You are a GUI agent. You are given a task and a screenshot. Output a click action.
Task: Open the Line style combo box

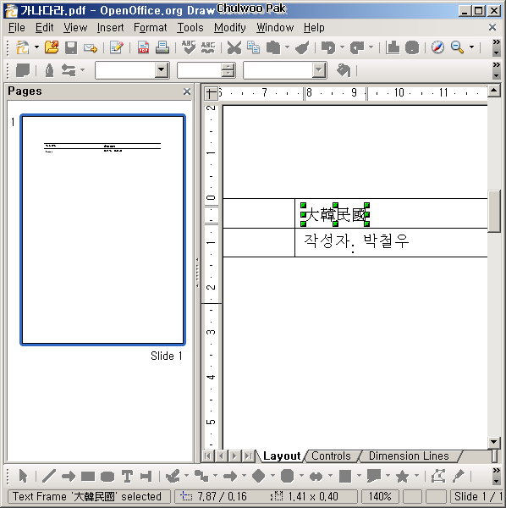132,70
